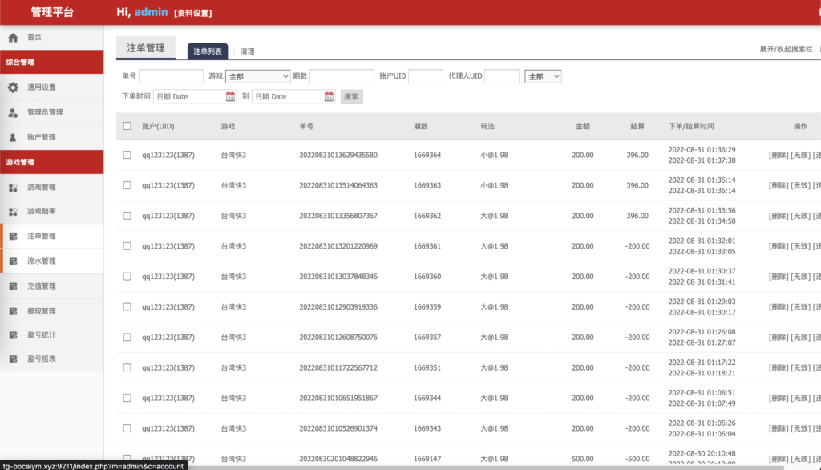Click the horizontal scrollbar at page bottom
The image size is (821, 470).
click(x=481, y=466)
